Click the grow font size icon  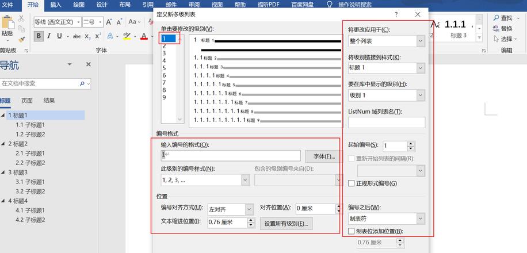pos(109,22)
